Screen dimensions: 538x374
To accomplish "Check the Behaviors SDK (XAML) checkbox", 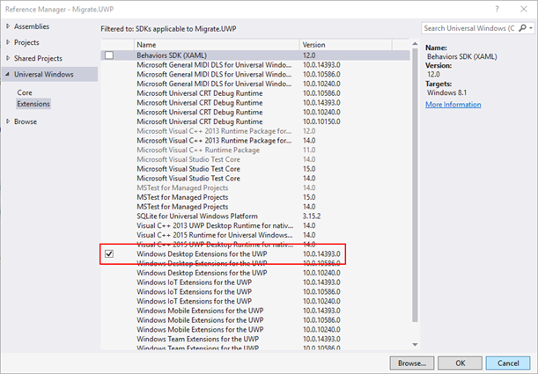I will tap(109, 55).
